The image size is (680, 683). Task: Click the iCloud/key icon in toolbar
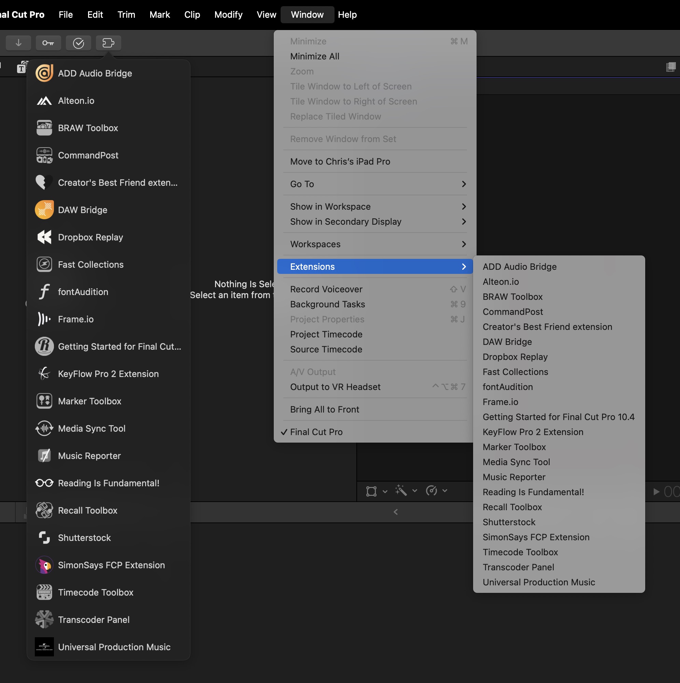(x=48, y=42)
